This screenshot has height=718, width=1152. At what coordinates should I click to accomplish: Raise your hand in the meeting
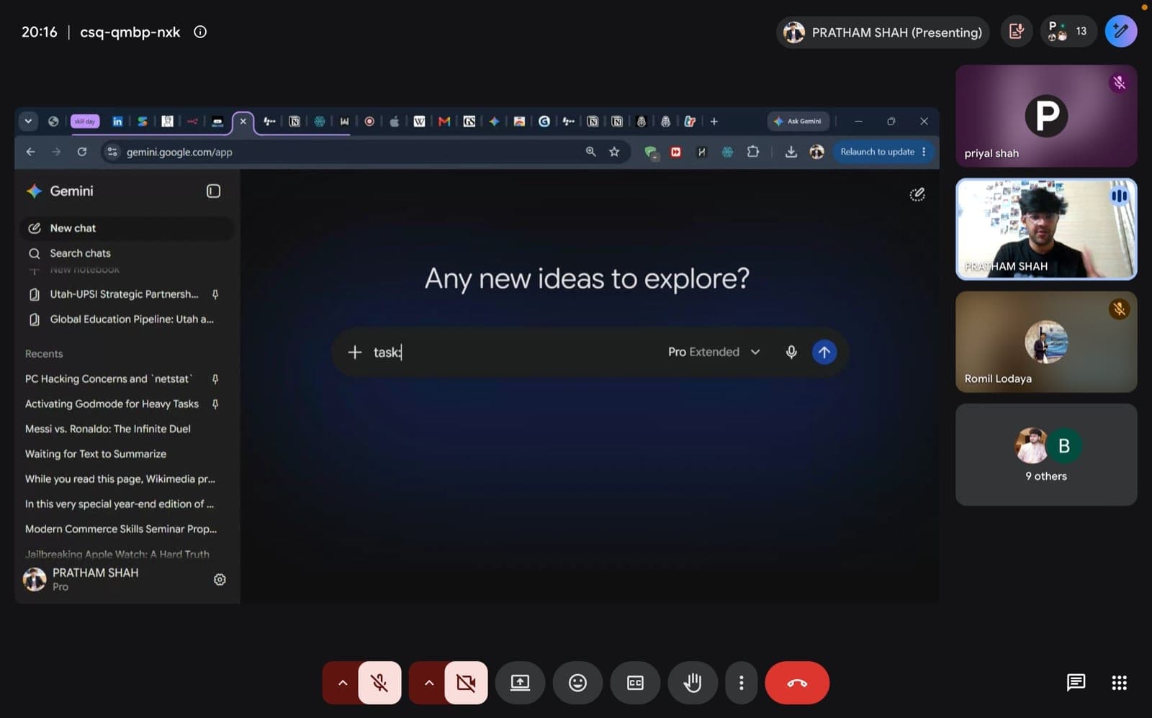tap(693, 682)
